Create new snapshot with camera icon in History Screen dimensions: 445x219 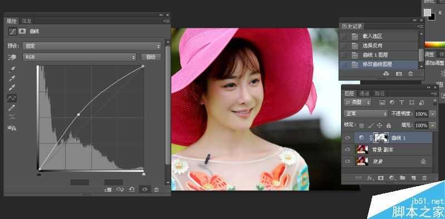pos(399,73)
